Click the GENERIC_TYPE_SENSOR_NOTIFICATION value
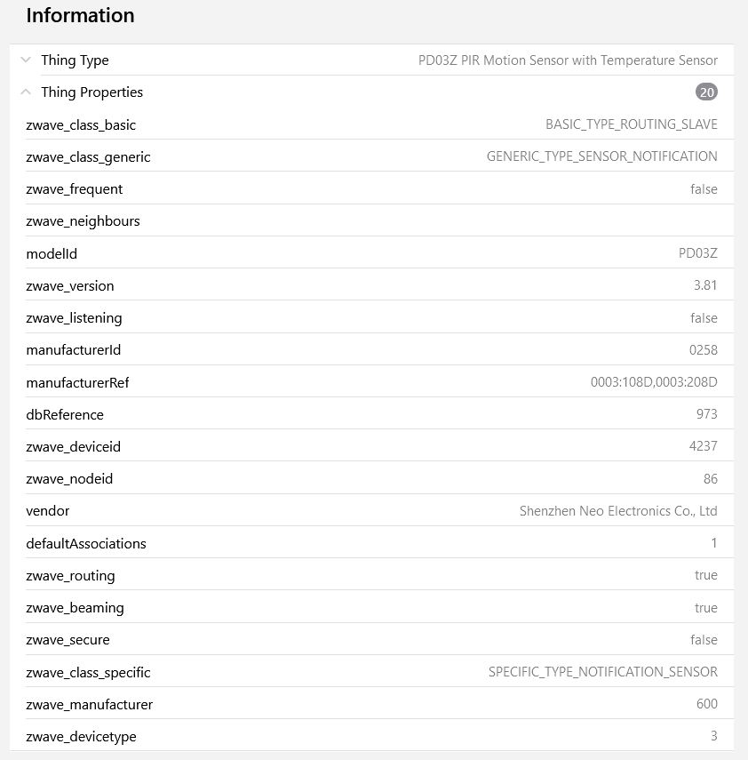The height and width of the screenshot is (760, 748). tap(601, 156)
